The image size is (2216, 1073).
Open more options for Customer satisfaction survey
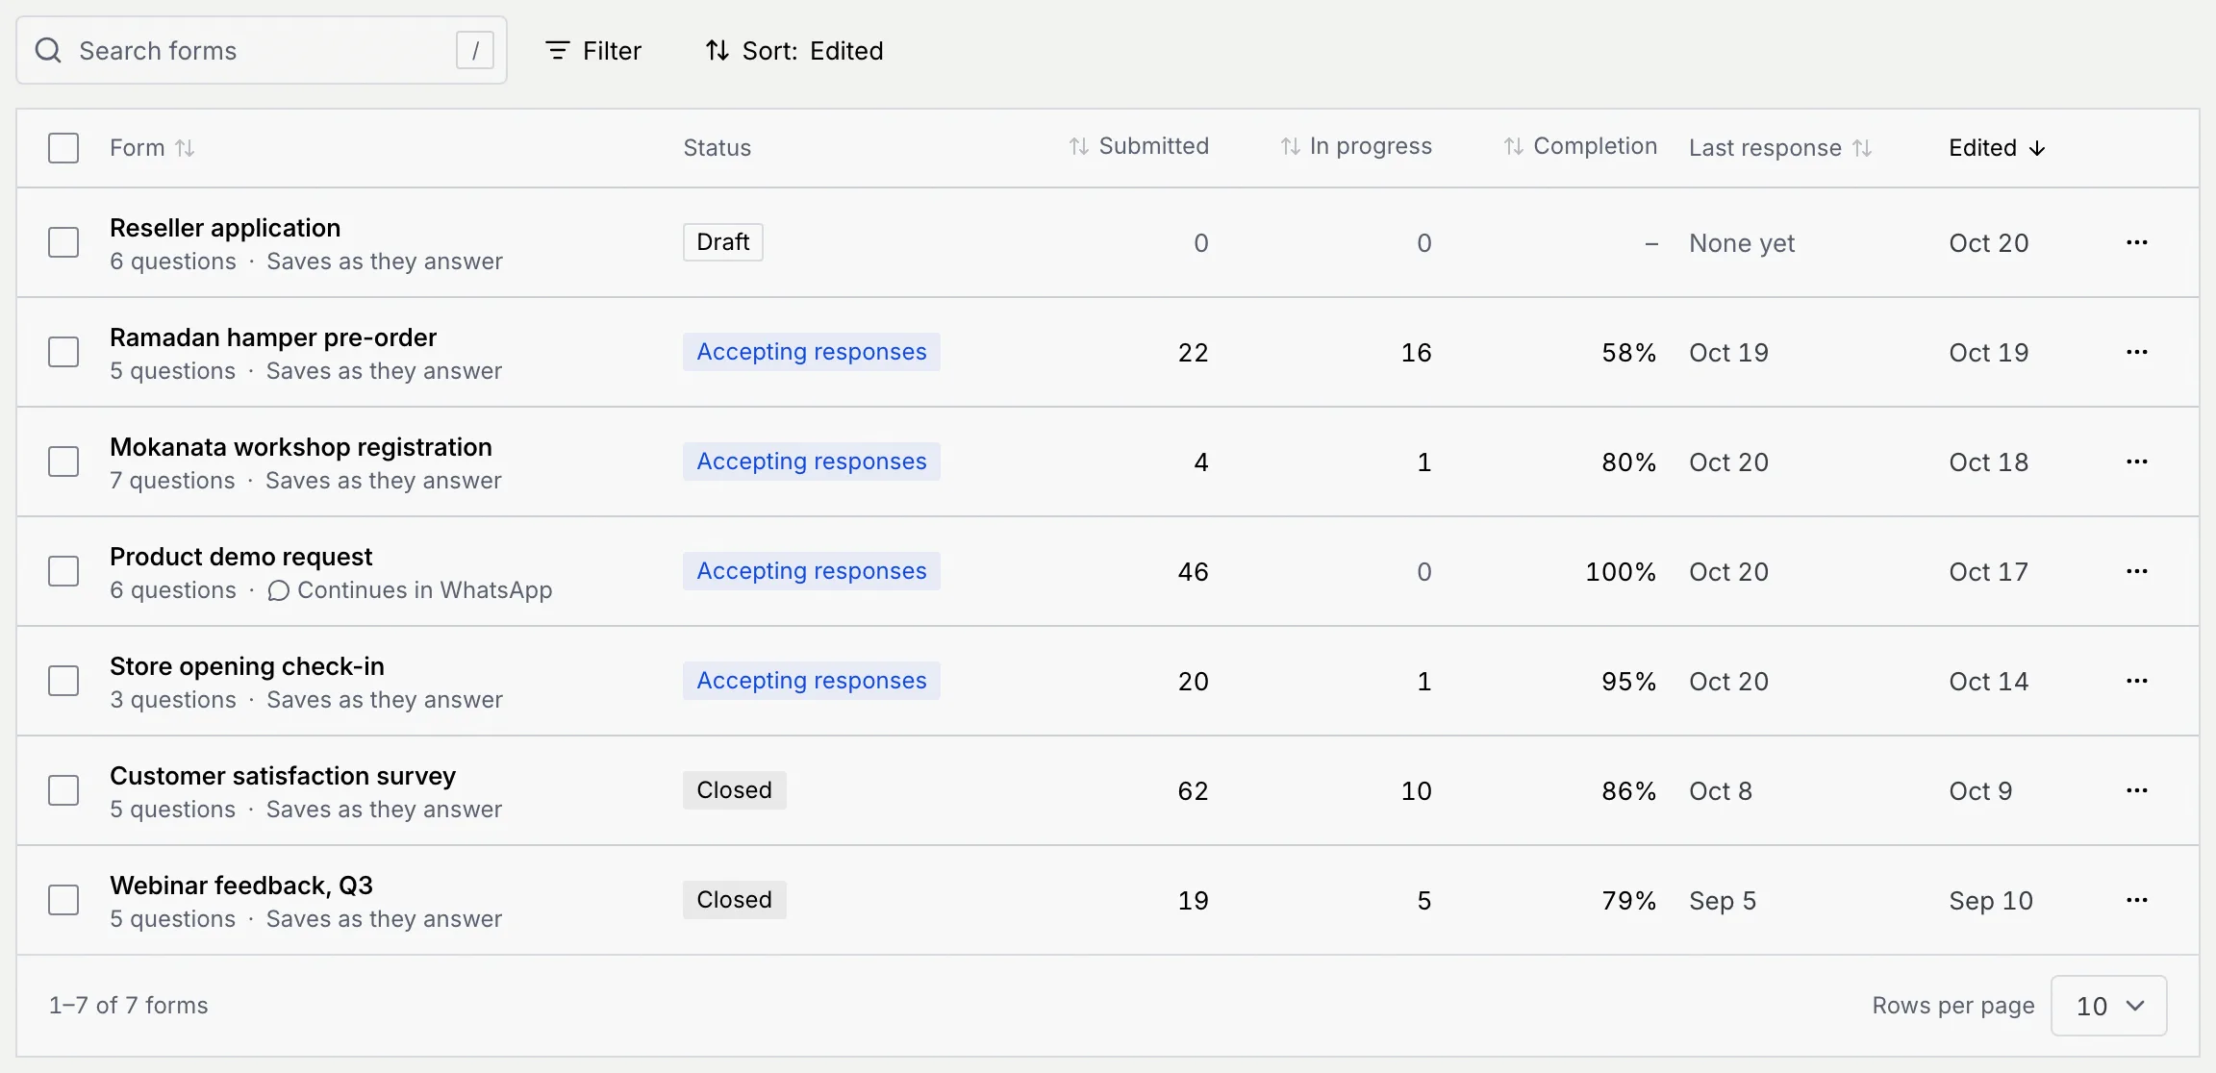click(2137, 790)
